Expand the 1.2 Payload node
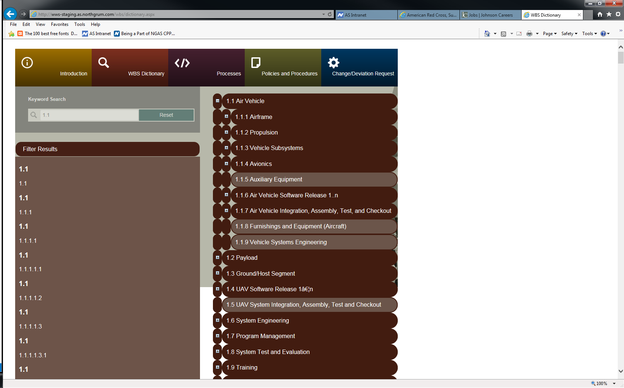This screenshot has width=624, height=388. (217, 258)
